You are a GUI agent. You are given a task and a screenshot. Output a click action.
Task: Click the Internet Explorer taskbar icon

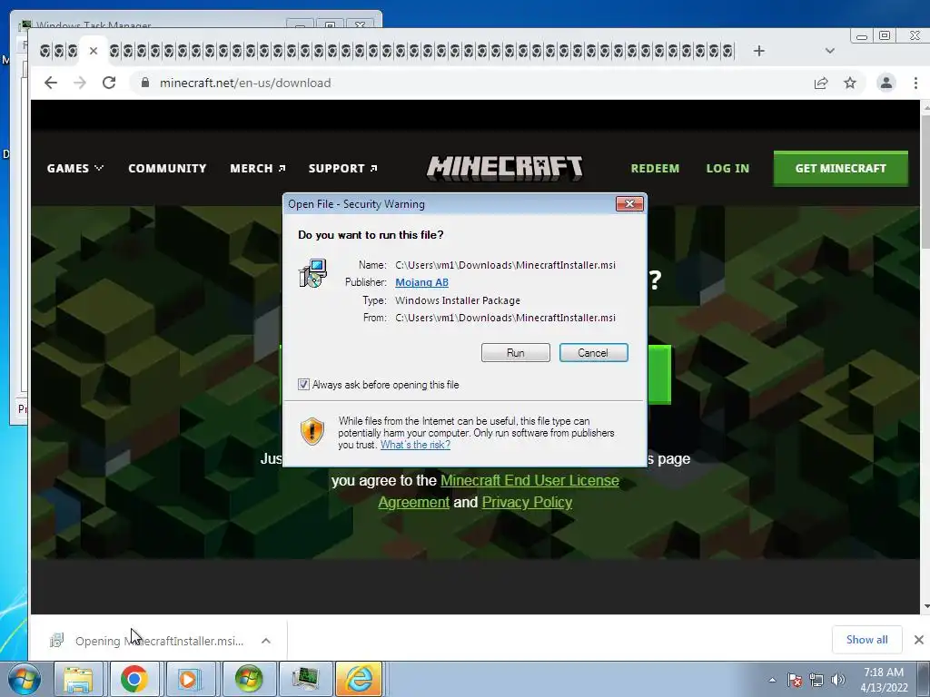pyautogui.click(x=360, y=679)
